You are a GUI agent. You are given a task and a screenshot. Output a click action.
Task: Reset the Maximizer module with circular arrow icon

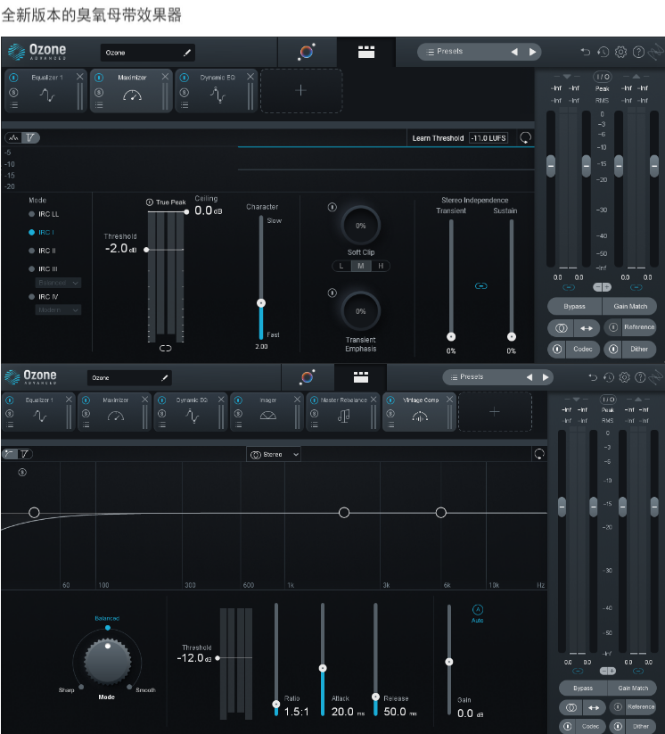pyautogui.click(x=526, y=137)
